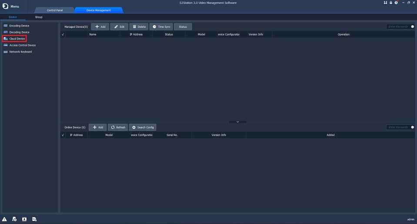Select Encoding Device in the sidebar
Image resolution: width=417 pixels, height=224 pixels.
tap(19, 26)
